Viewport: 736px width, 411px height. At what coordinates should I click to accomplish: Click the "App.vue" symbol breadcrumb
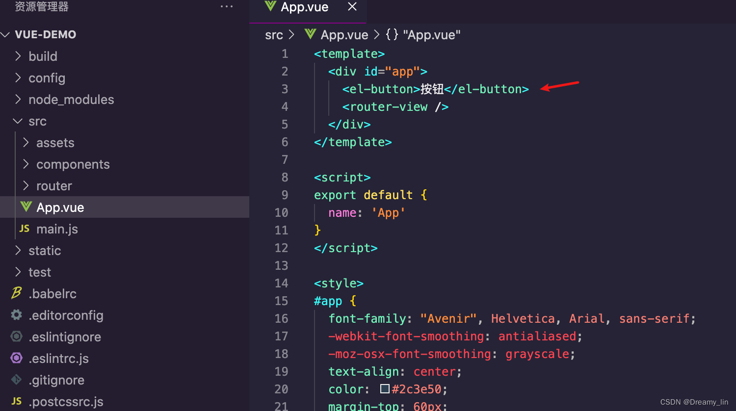(432, 35)
